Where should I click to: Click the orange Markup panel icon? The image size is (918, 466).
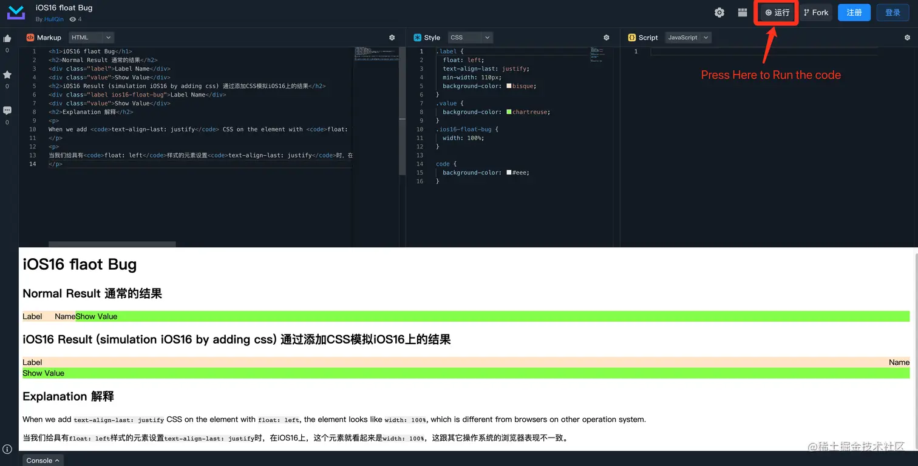30,38
